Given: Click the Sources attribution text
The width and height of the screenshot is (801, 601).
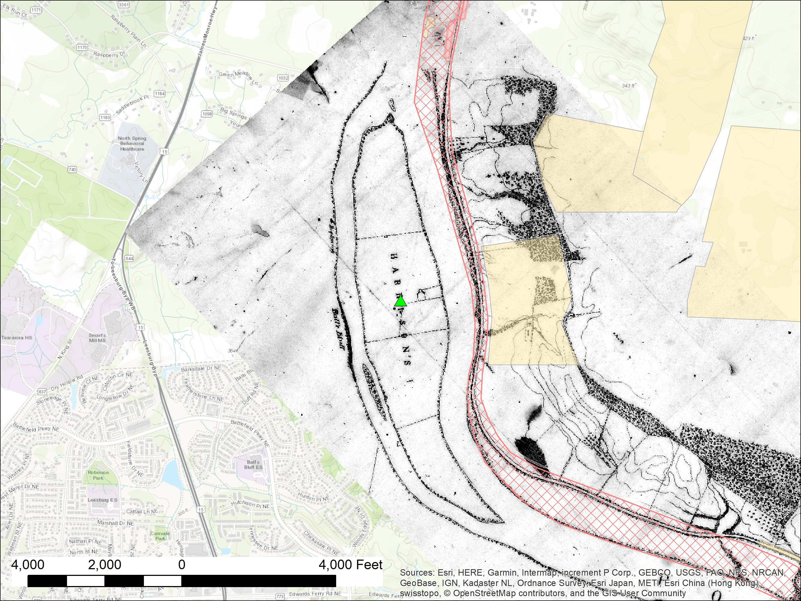Looking at the screenshot, I should click(x=592, y=583).
